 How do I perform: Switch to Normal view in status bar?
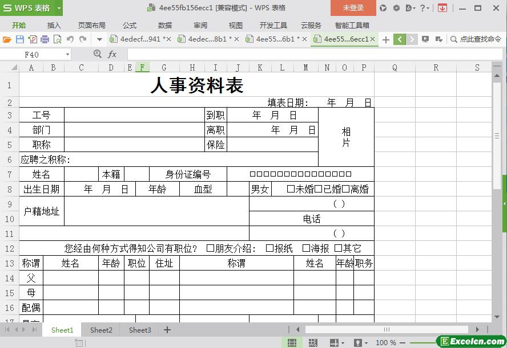pos(292,343)
